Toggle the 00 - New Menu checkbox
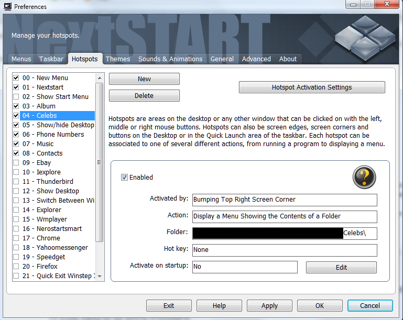The image size is (403, 320). (x=16, y=78)
